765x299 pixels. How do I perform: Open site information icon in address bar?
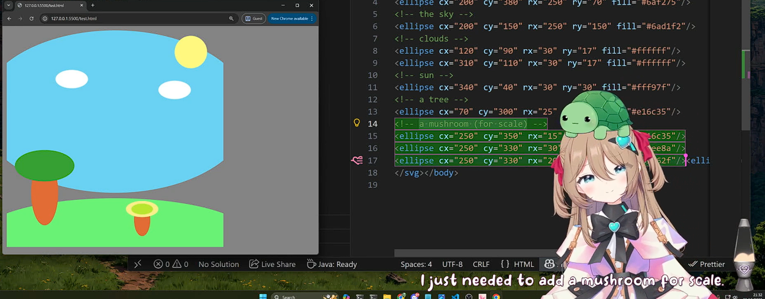tap(45, 18)
